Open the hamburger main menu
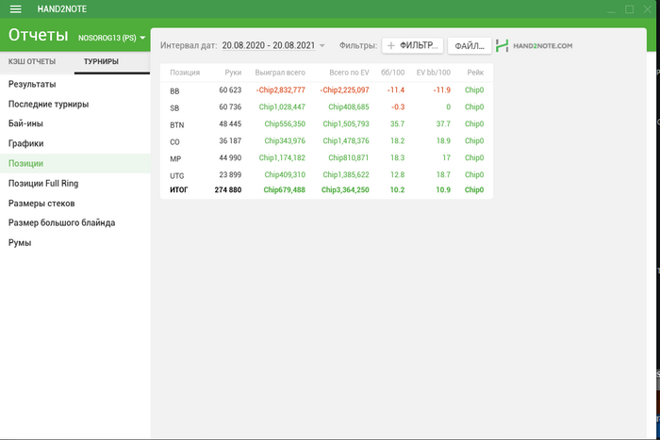The width and height of the screenshot is (660, 440). coord(16,8)
